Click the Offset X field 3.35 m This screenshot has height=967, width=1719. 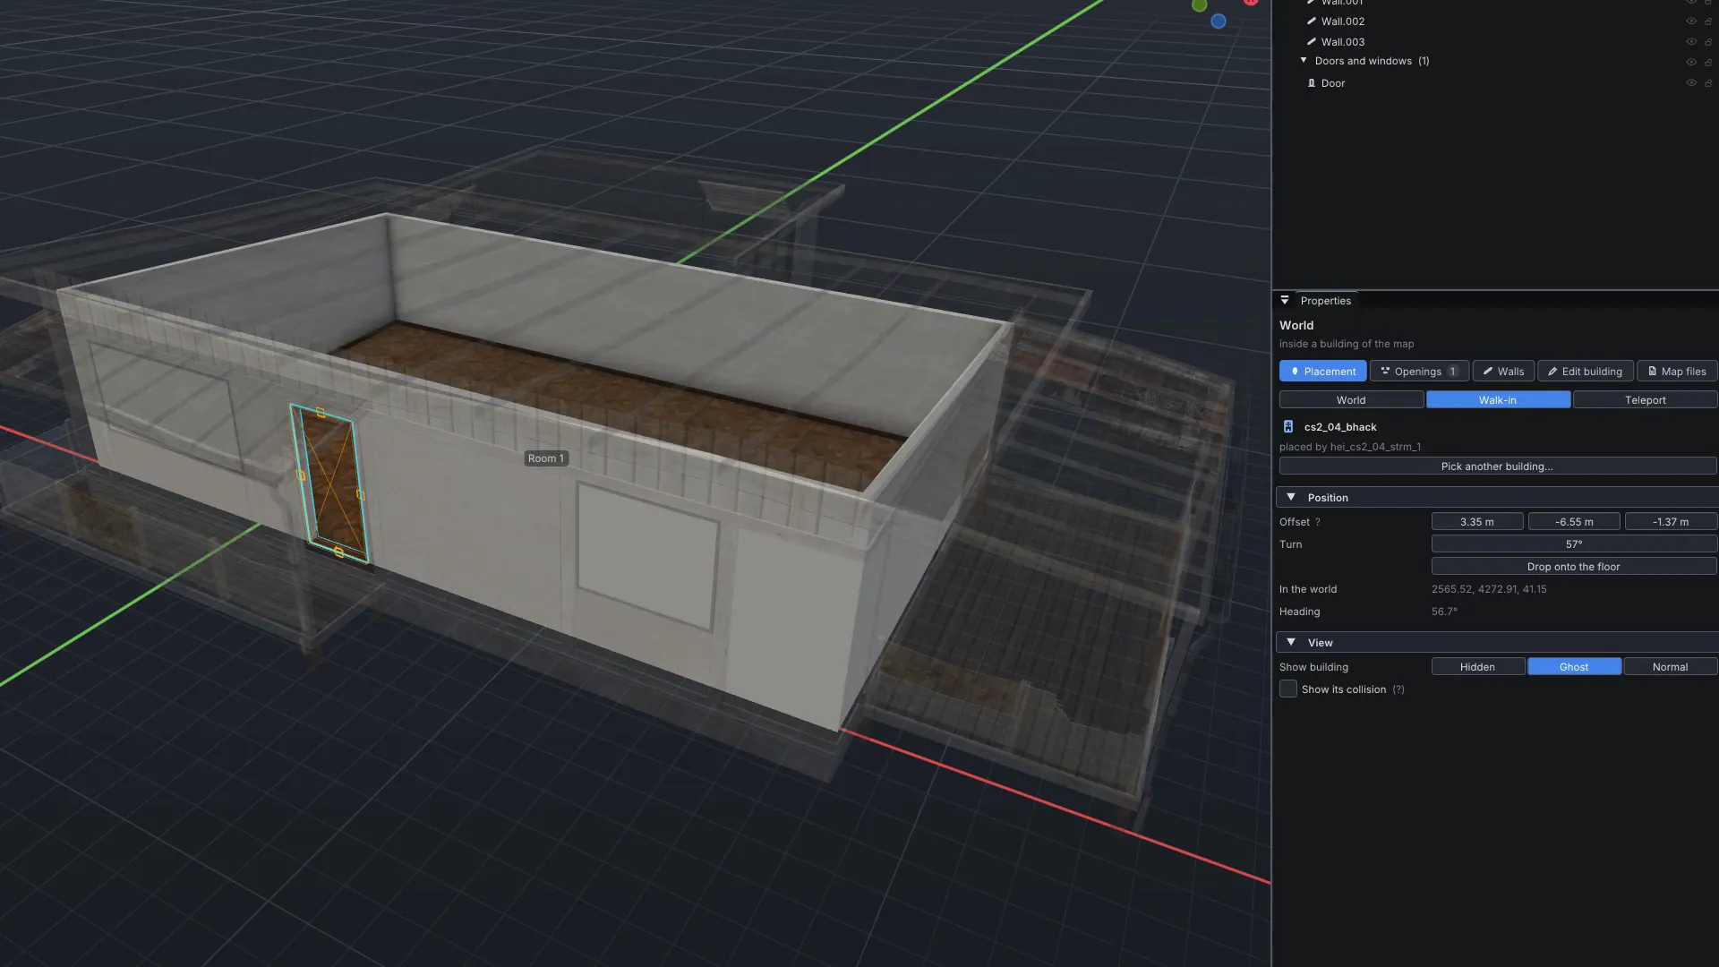point(1477,522)
